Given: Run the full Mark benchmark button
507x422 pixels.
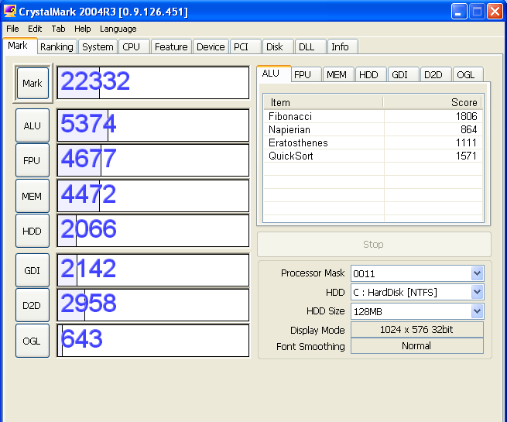Looking at the screenshot, I should [33, 83].
